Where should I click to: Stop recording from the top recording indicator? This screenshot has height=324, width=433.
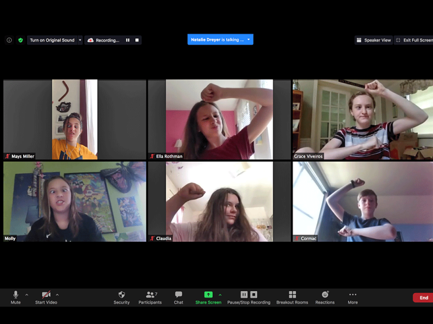(x=137, y=40)
